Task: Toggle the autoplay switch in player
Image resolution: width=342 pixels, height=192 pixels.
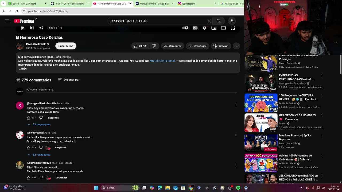Action: tap(185, 28)
